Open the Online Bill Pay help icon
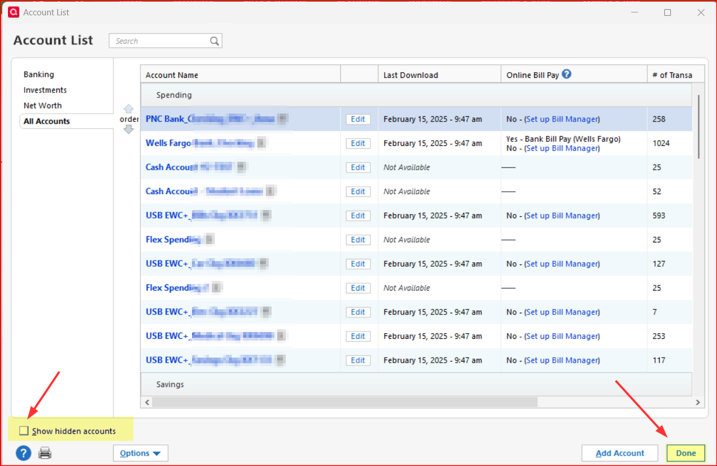 (x=566, y=74)
